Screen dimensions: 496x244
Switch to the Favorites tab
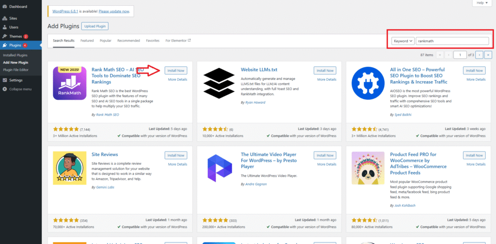(x=153, y=41)
